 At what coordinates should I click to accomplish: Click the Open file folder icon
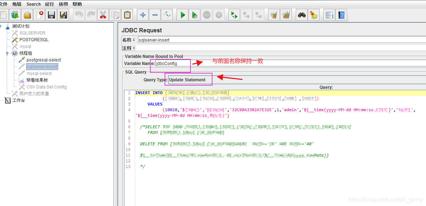[27, 15]
